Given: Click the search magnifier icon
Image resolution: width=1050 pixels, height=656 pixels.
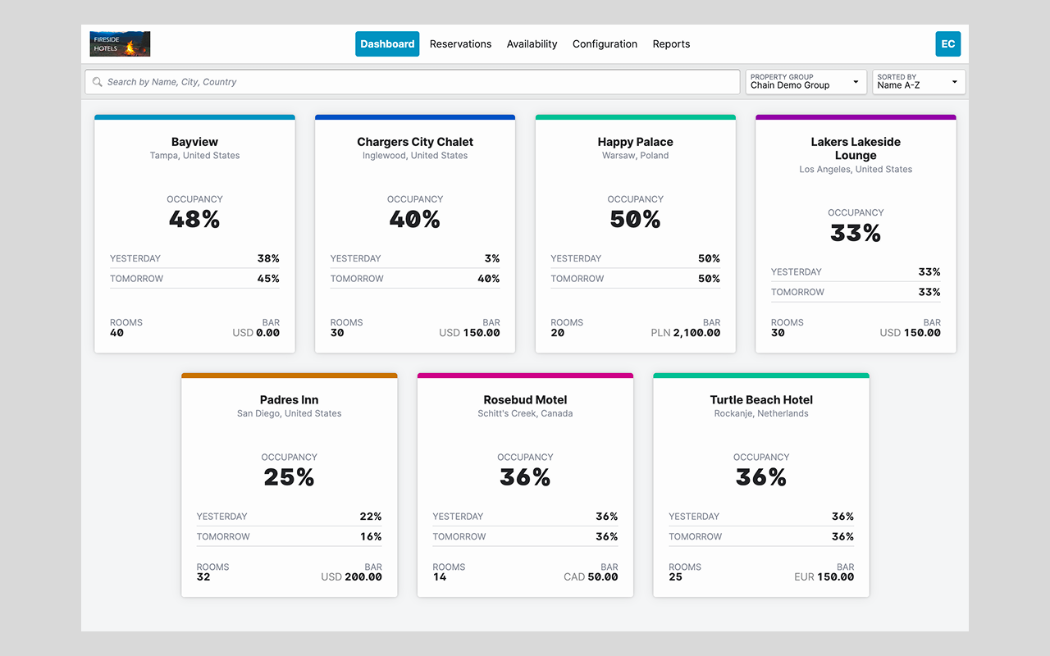Looking at the screenshot, I should tap(98, 82).
